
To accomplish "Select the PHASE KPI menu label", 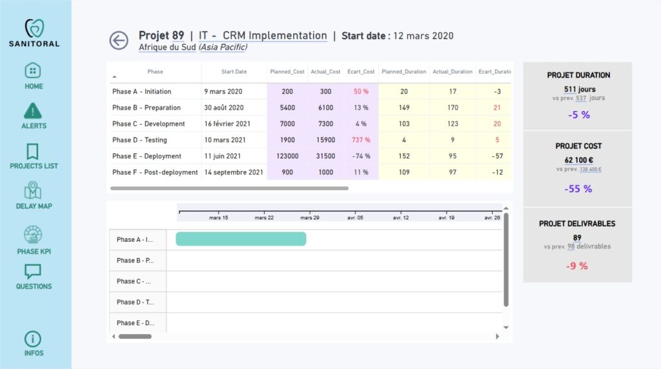I will click(34, 252).
